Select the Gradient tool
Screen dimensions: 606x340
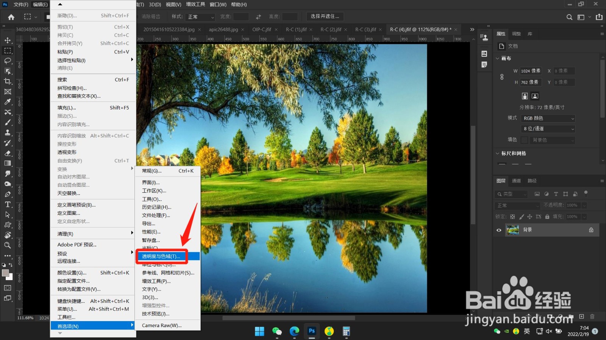8,163
